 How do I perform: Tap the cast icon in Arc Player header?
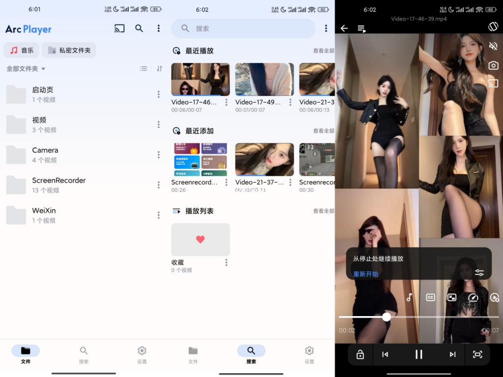coord(119,28)
